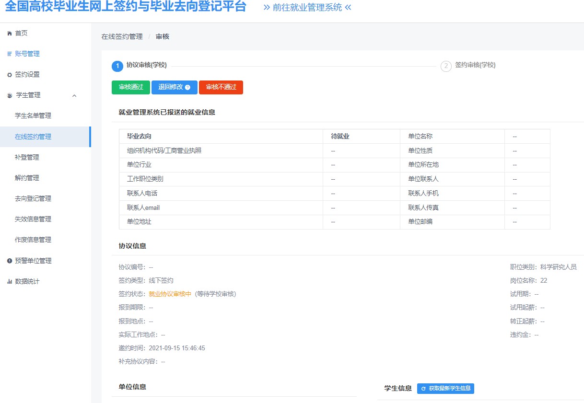Click the 在线签约管理 breadcrumb
This screenshot has width=584, height=403.
pyautogui.click(x=122, y=36)
